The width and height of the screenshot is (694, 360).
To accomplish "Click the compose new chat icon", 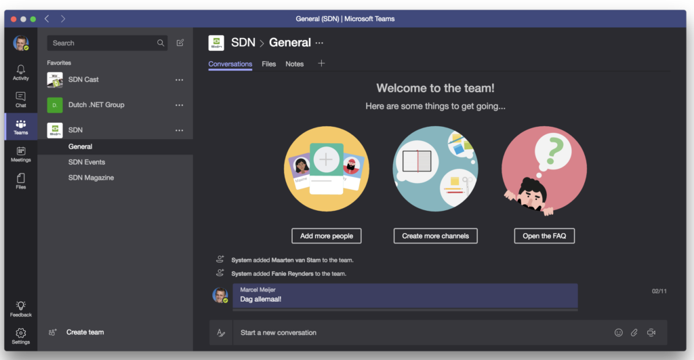I will [180, 43].
